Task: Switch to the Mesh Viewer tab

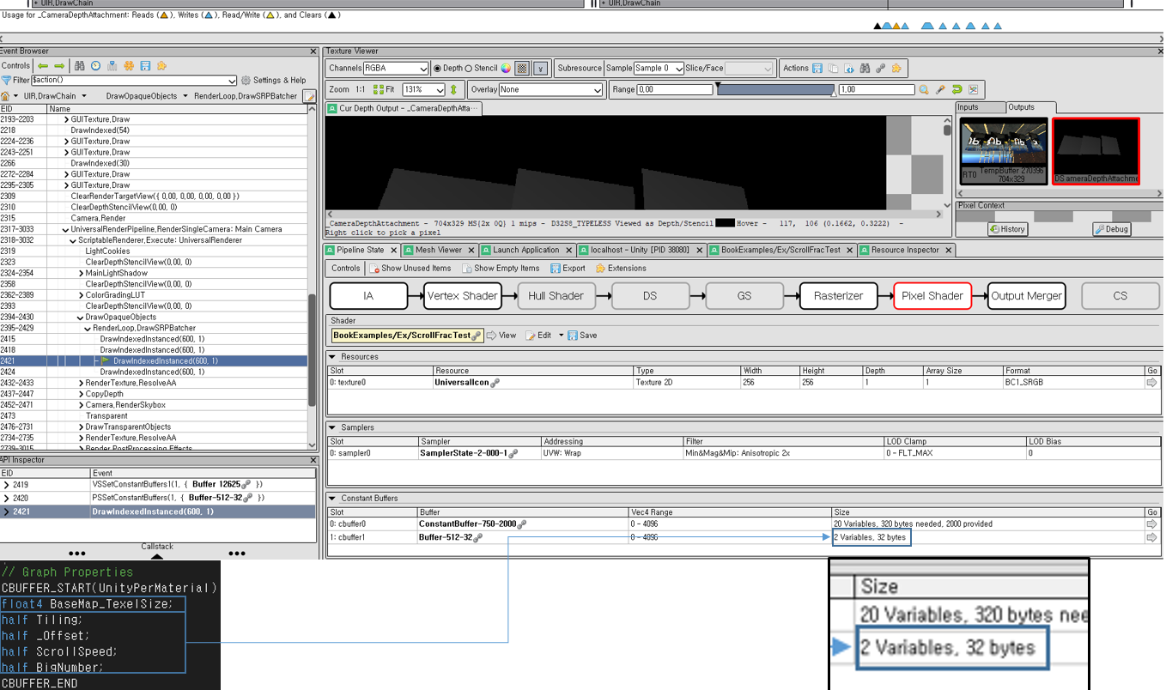Action: [438, 250]
